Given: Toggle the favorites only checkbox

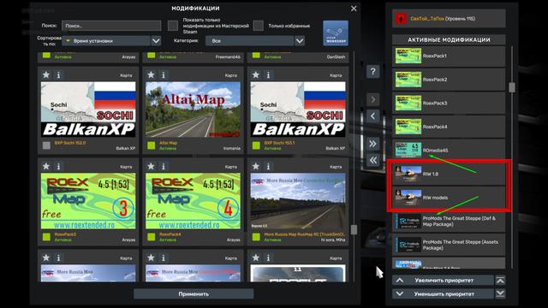Looking at the screenshot, I should pyautogui.click(x=259, y=26).
